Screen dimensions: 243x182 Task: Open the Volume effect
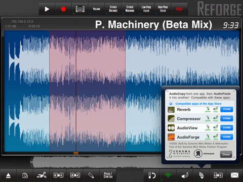tap(97, 9)
